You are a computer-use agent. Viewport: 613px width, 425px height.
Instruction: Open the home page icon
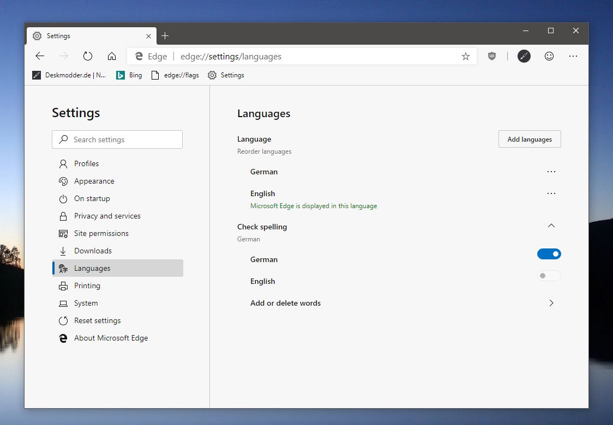pos(112,56)
